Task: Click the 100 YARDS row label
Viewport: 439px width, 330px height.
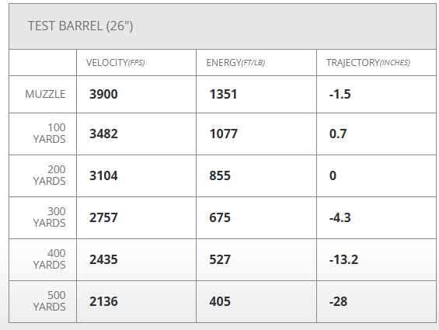Action: (49, 134)
